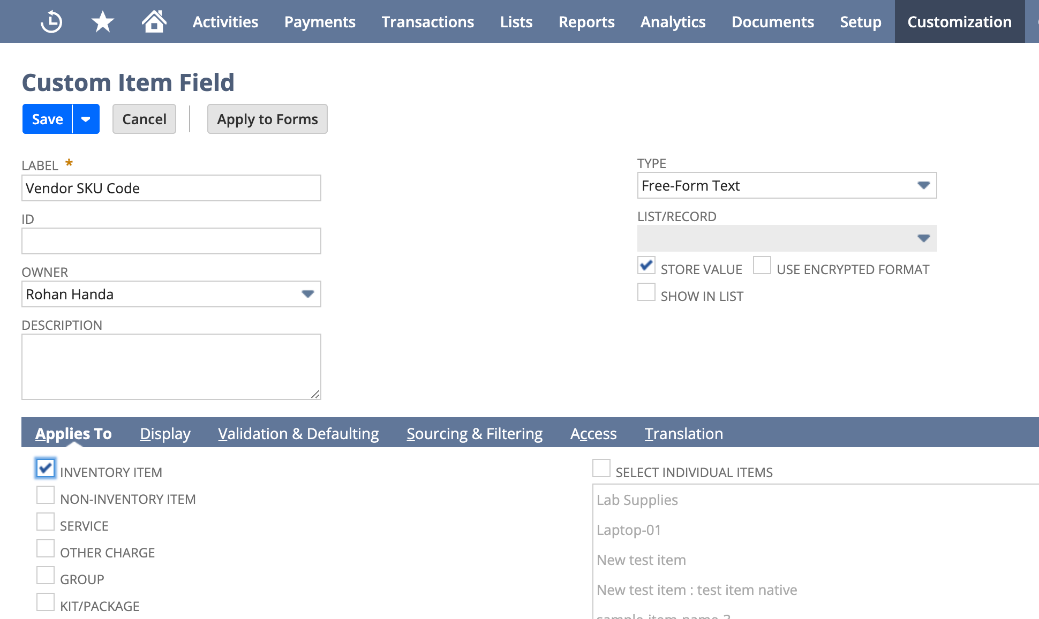Go to the Home icon
This screenshot has height=619, width=1039.
(154, 22)
